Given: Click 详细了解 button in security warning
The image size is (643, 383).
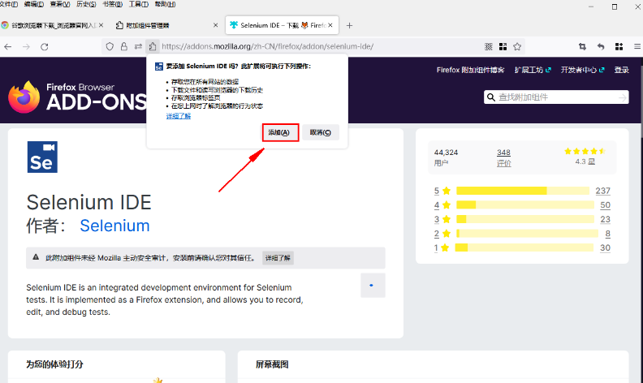Looking at the screenshot, I should [278, 258].
